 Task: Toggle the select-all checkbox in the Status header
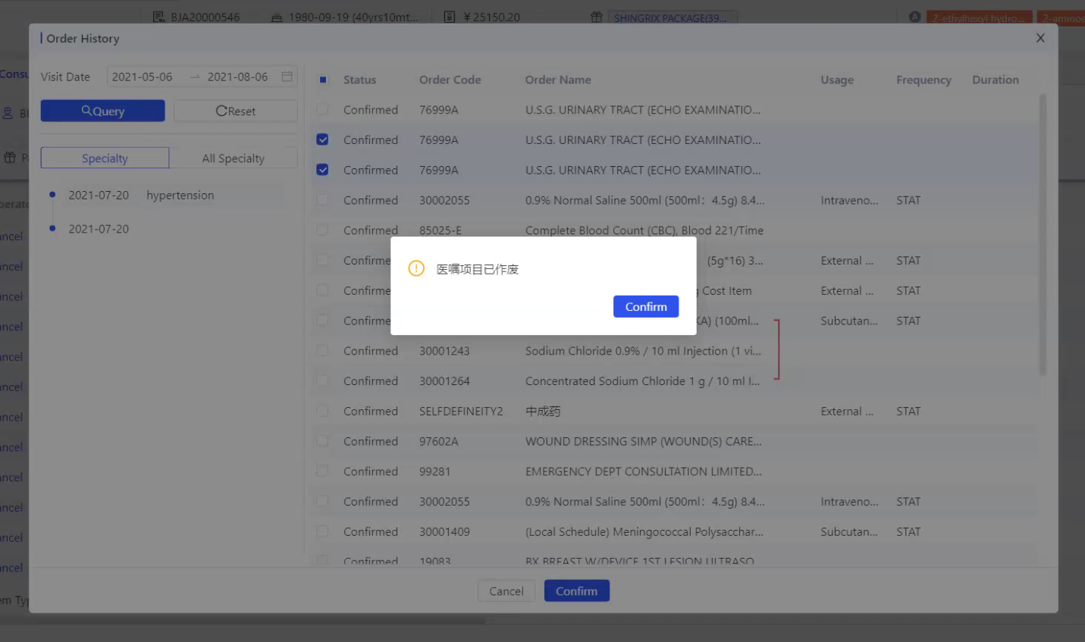coord(322,80)
